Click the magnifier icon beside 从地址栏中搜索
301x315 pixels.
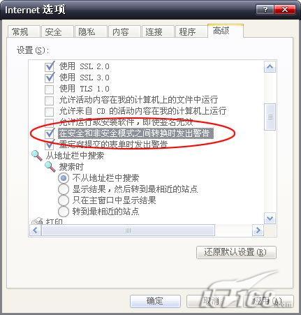(x=37, y=156)
